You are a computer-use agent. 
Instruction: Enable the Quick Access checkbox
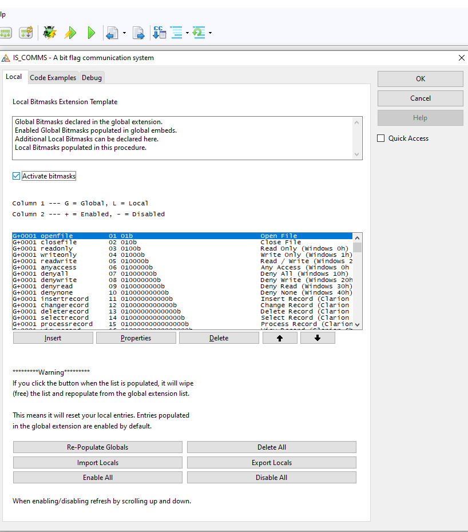tap(381, 138)
